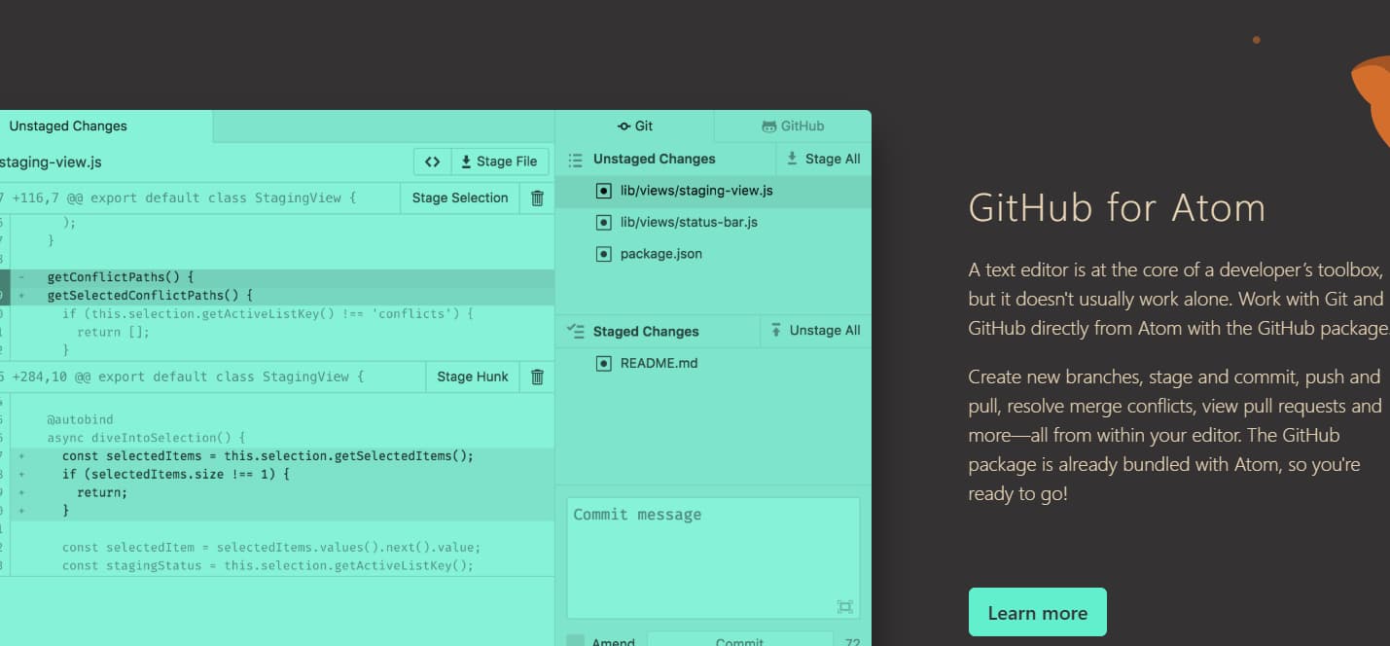Select README.md in staged changes
This screenshot has height=646, width=1390.
(713, 363)
